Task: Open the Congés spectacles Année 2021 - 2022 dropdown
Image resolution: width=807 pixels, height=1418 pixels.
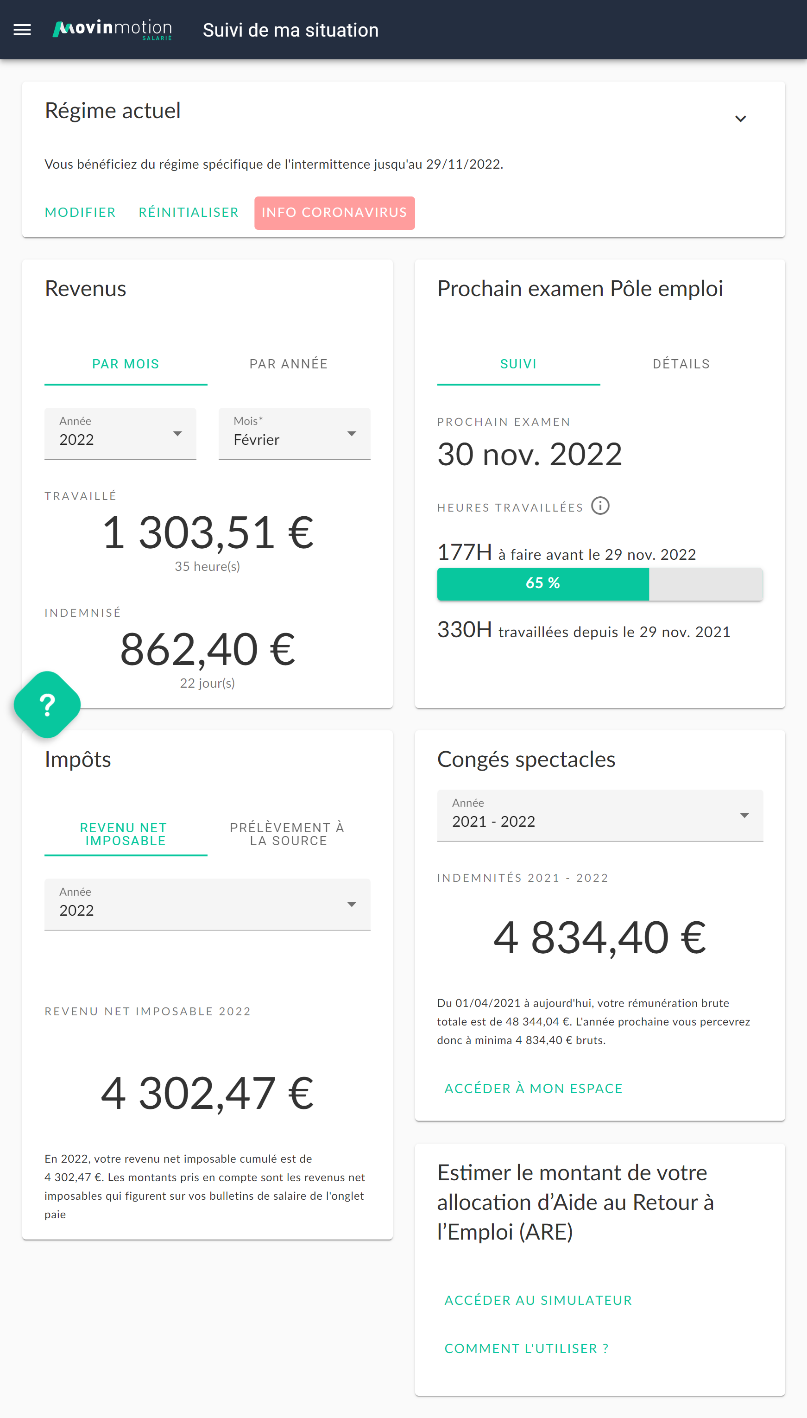Action: coord(600,816)
